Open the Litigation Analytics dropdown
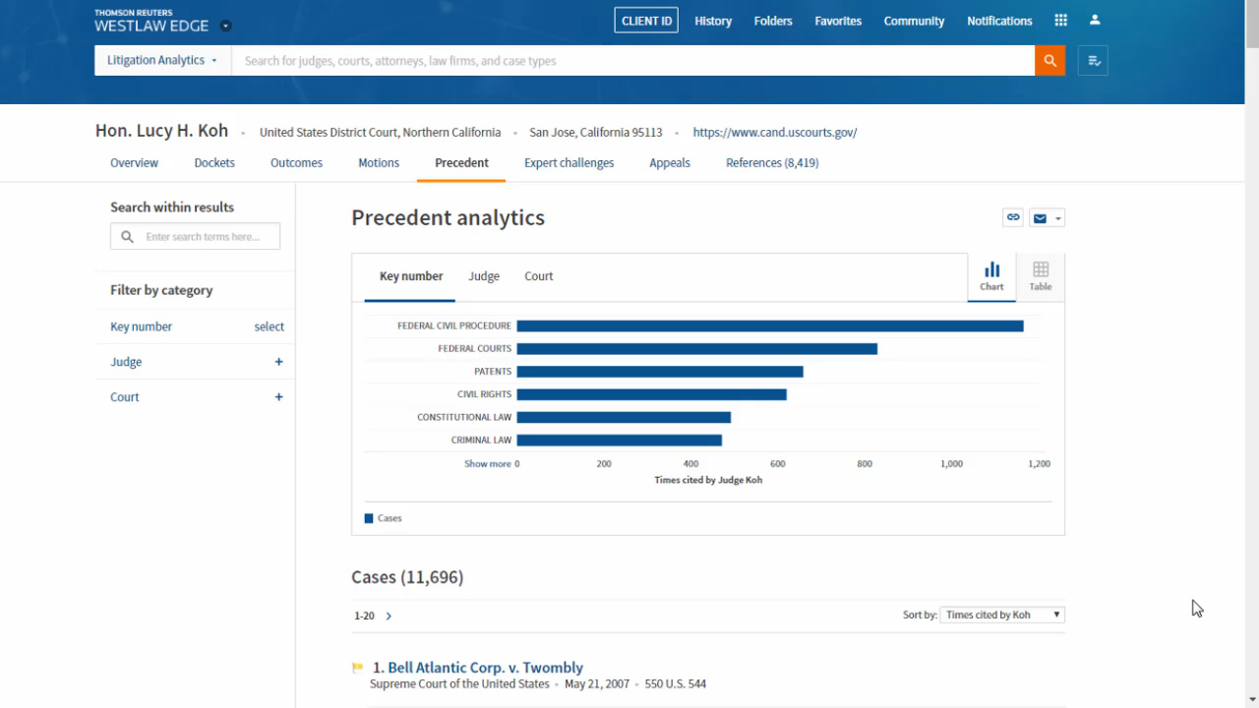Image resolution: width=1259 pixels, height=708 pixels. [162, 60]
